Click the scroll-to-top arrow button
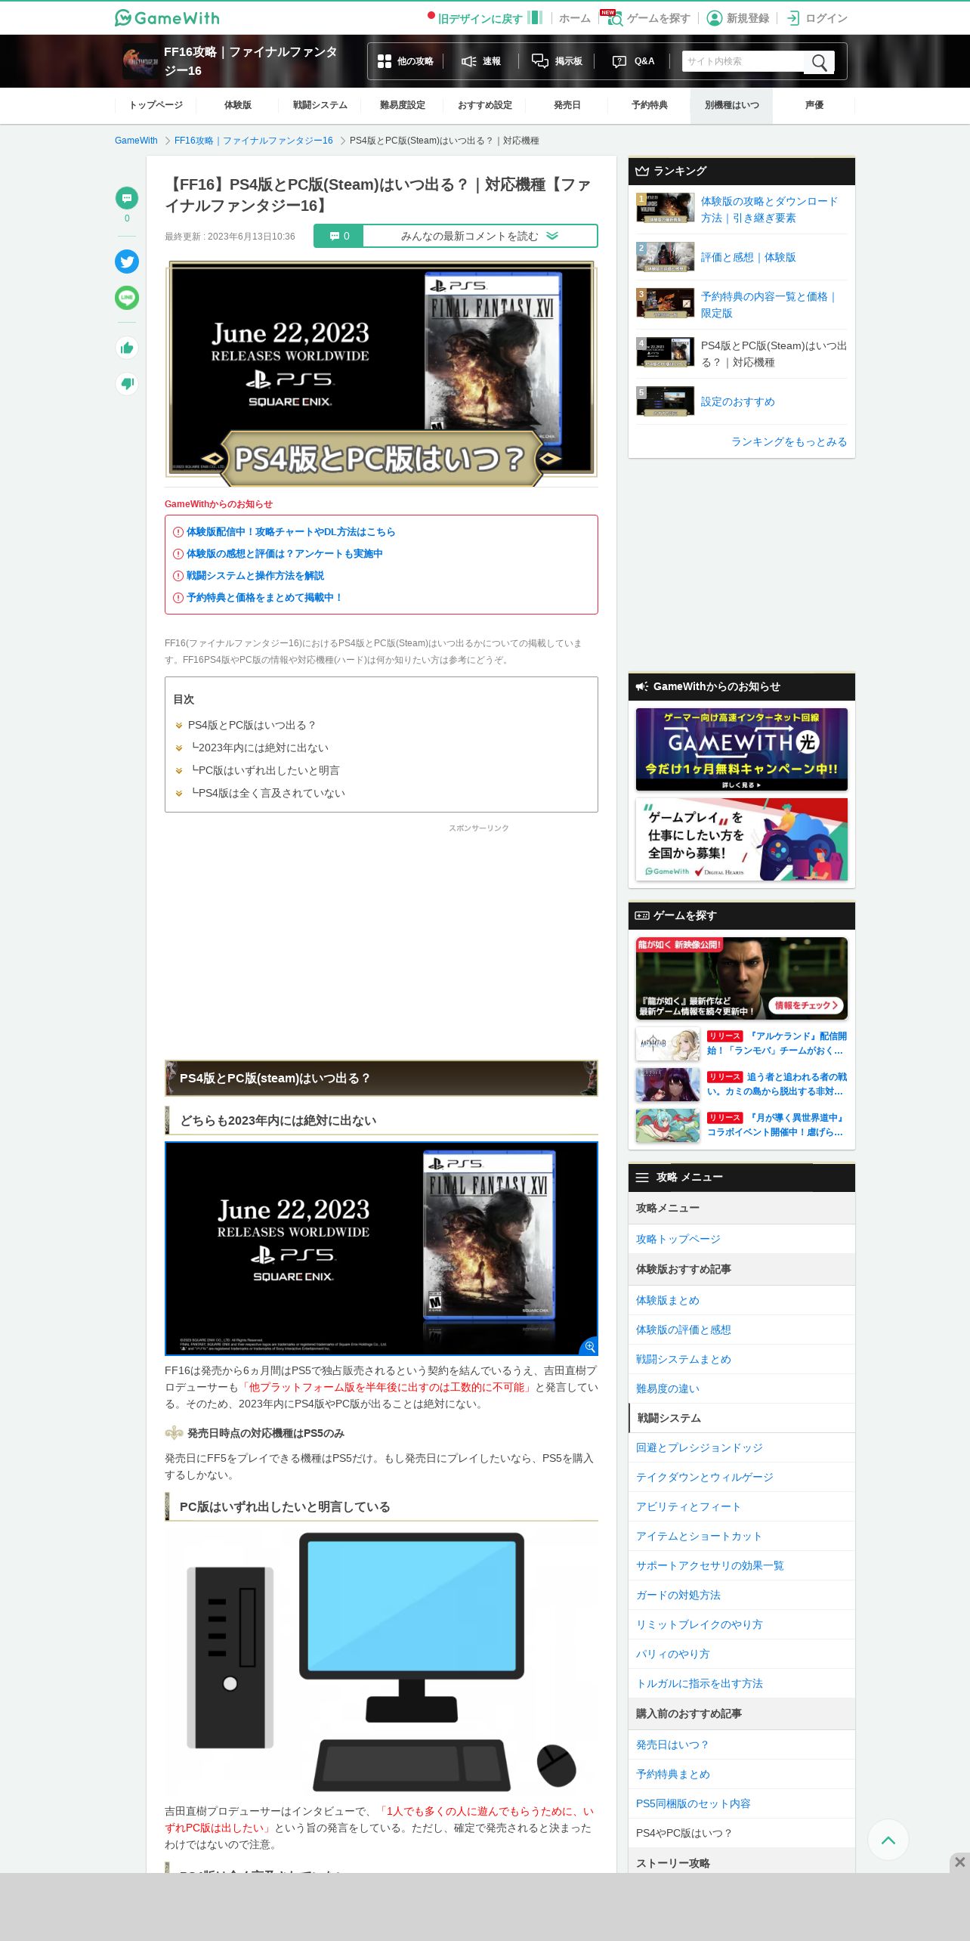Screen dimensions: 970x1941 [x=888, y=1840]
